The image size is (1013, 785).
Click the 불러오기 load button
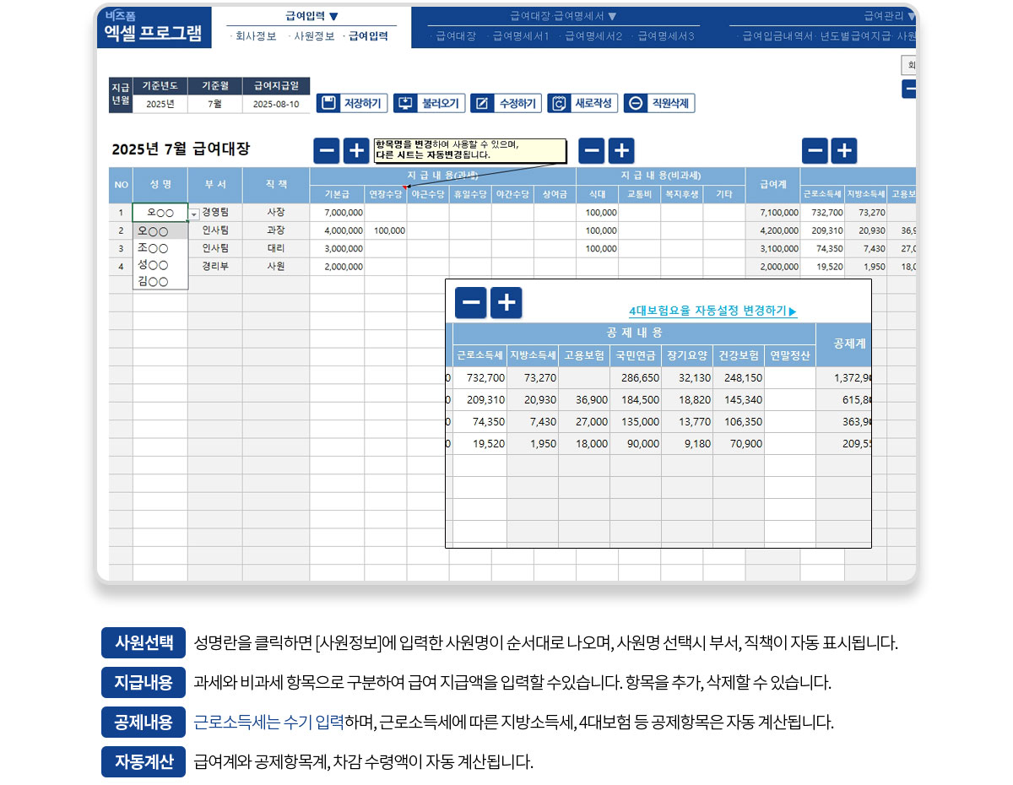tap(430, 103)
